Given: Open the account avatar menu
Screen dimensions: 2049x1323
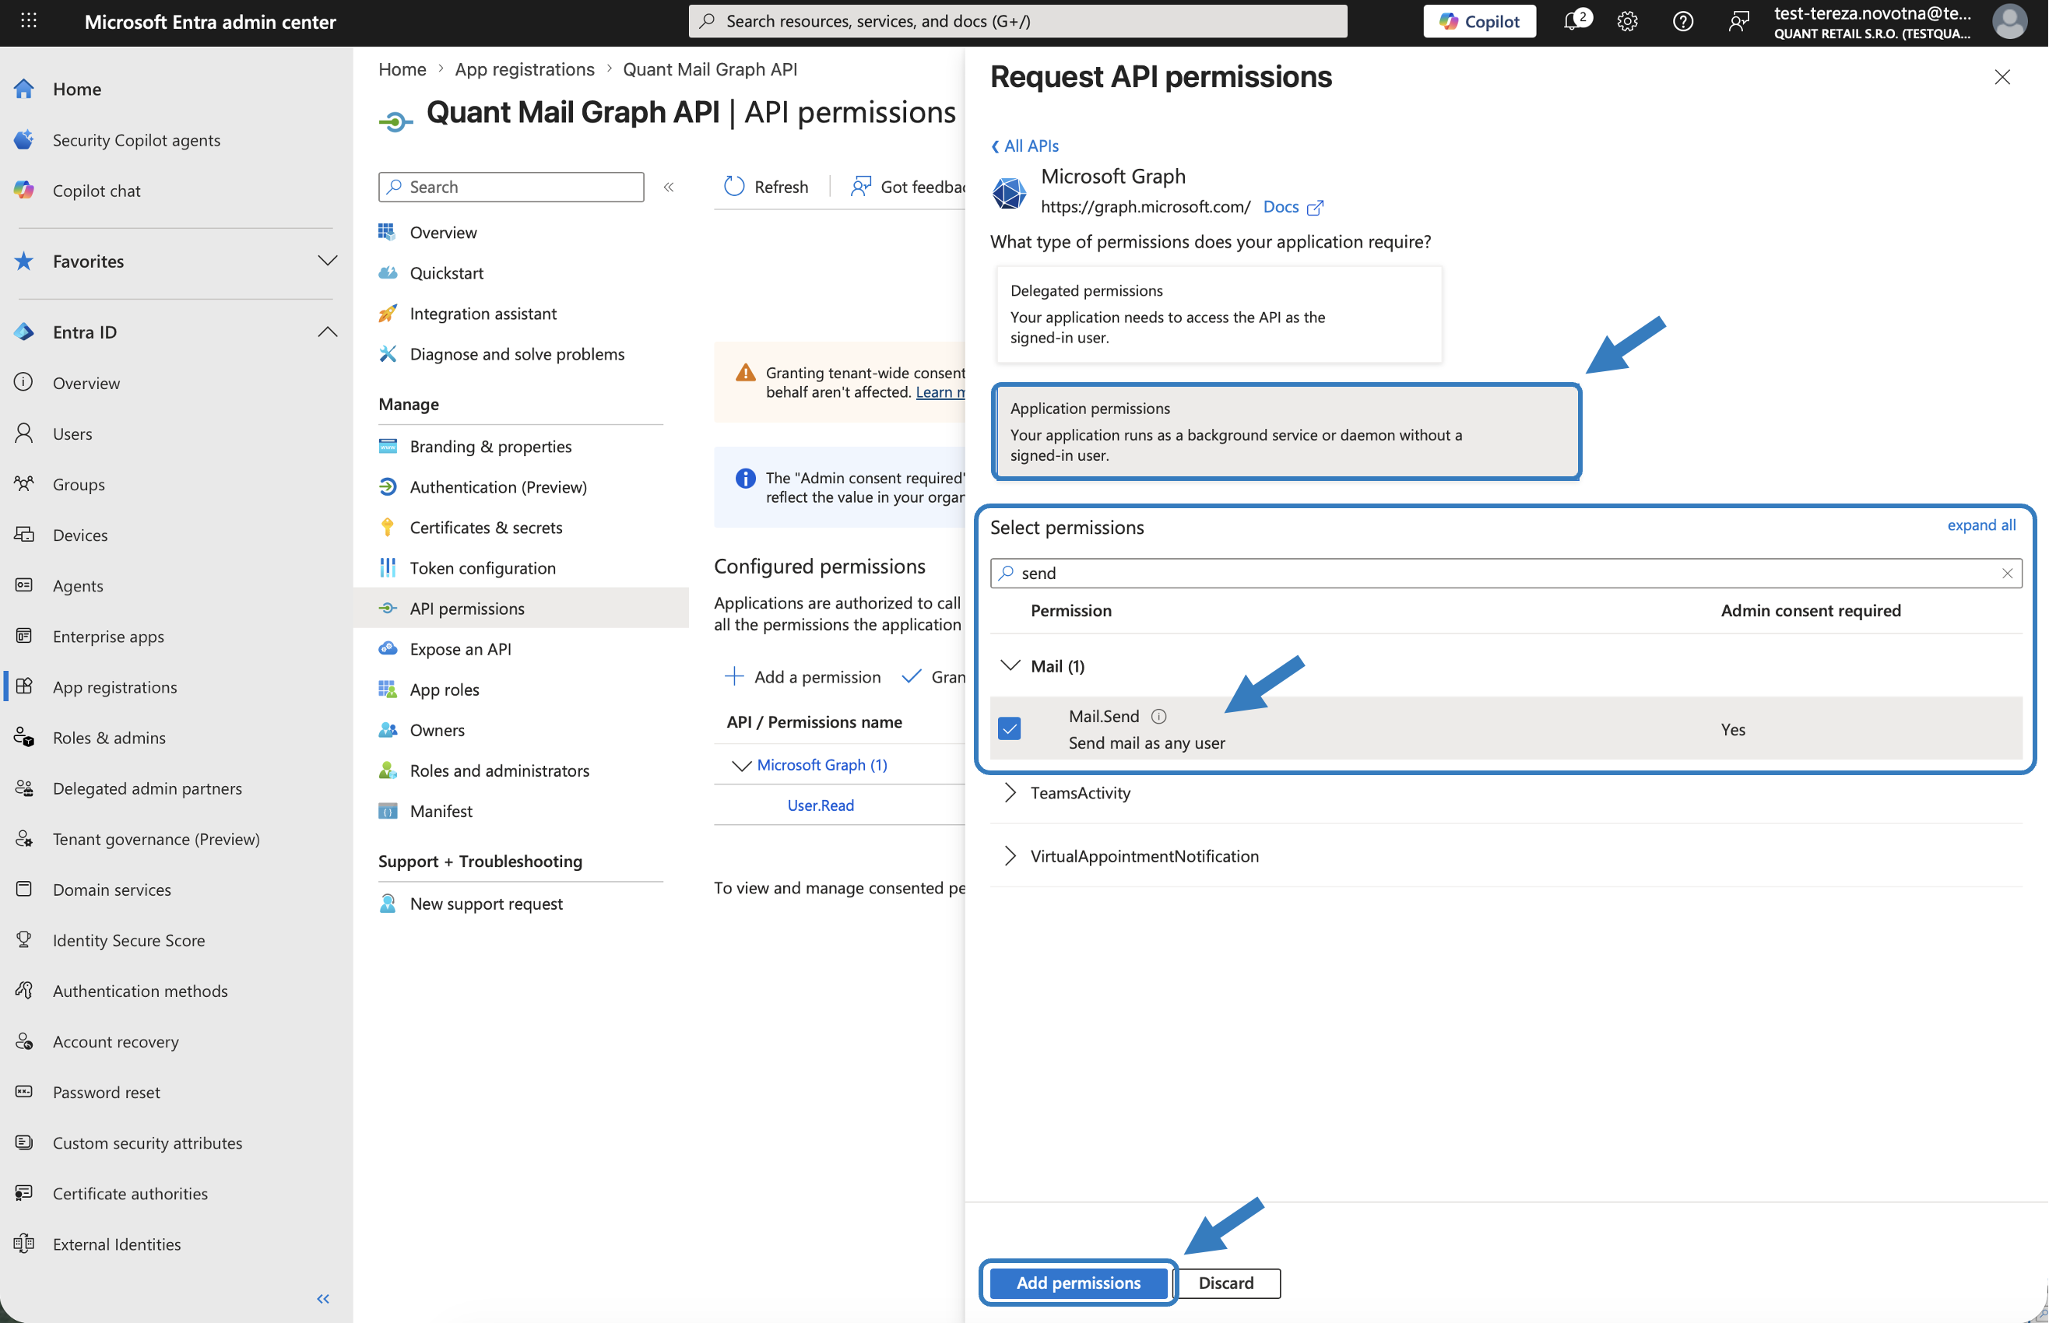Looking at the screenshot, I should [2009, 20].
